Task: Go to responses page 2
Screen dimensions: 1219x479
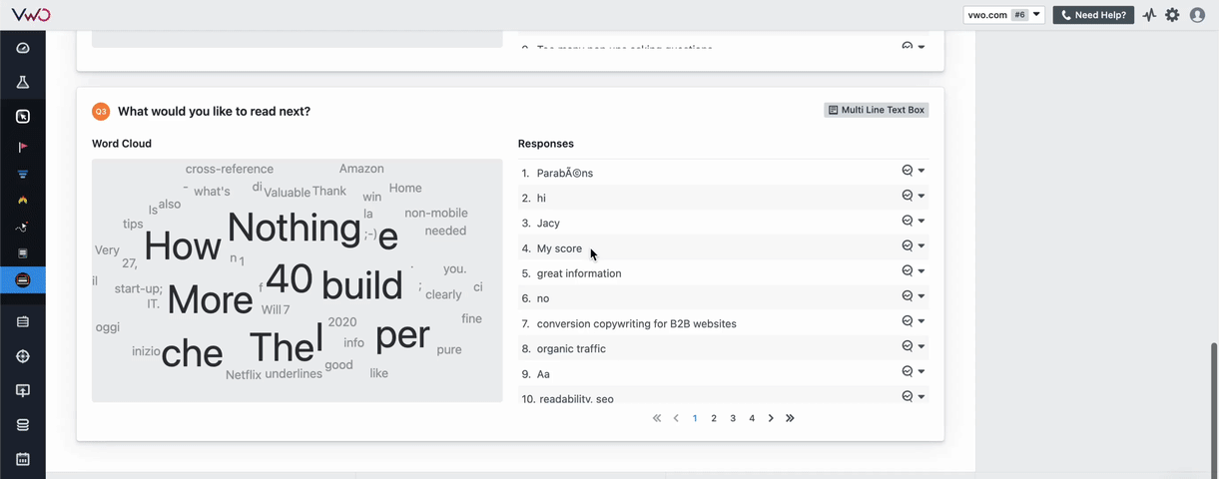Action: [x=714, y=418]
